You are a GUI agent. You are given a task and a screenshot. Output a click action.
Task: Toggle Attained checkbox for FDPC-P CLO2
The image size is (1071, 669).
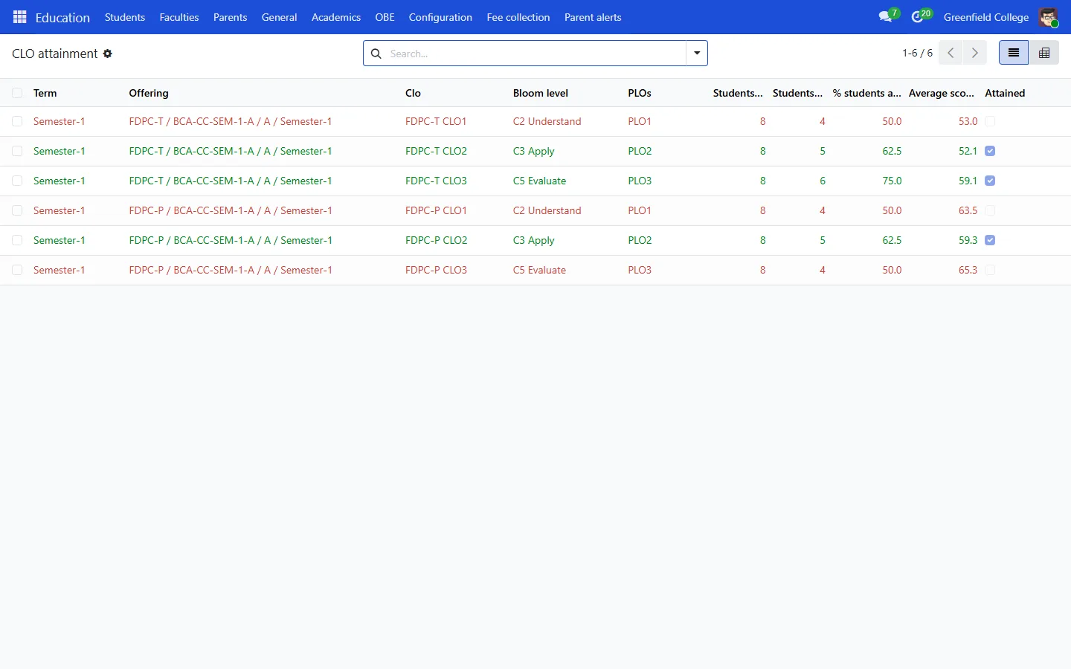pos(990,240)
